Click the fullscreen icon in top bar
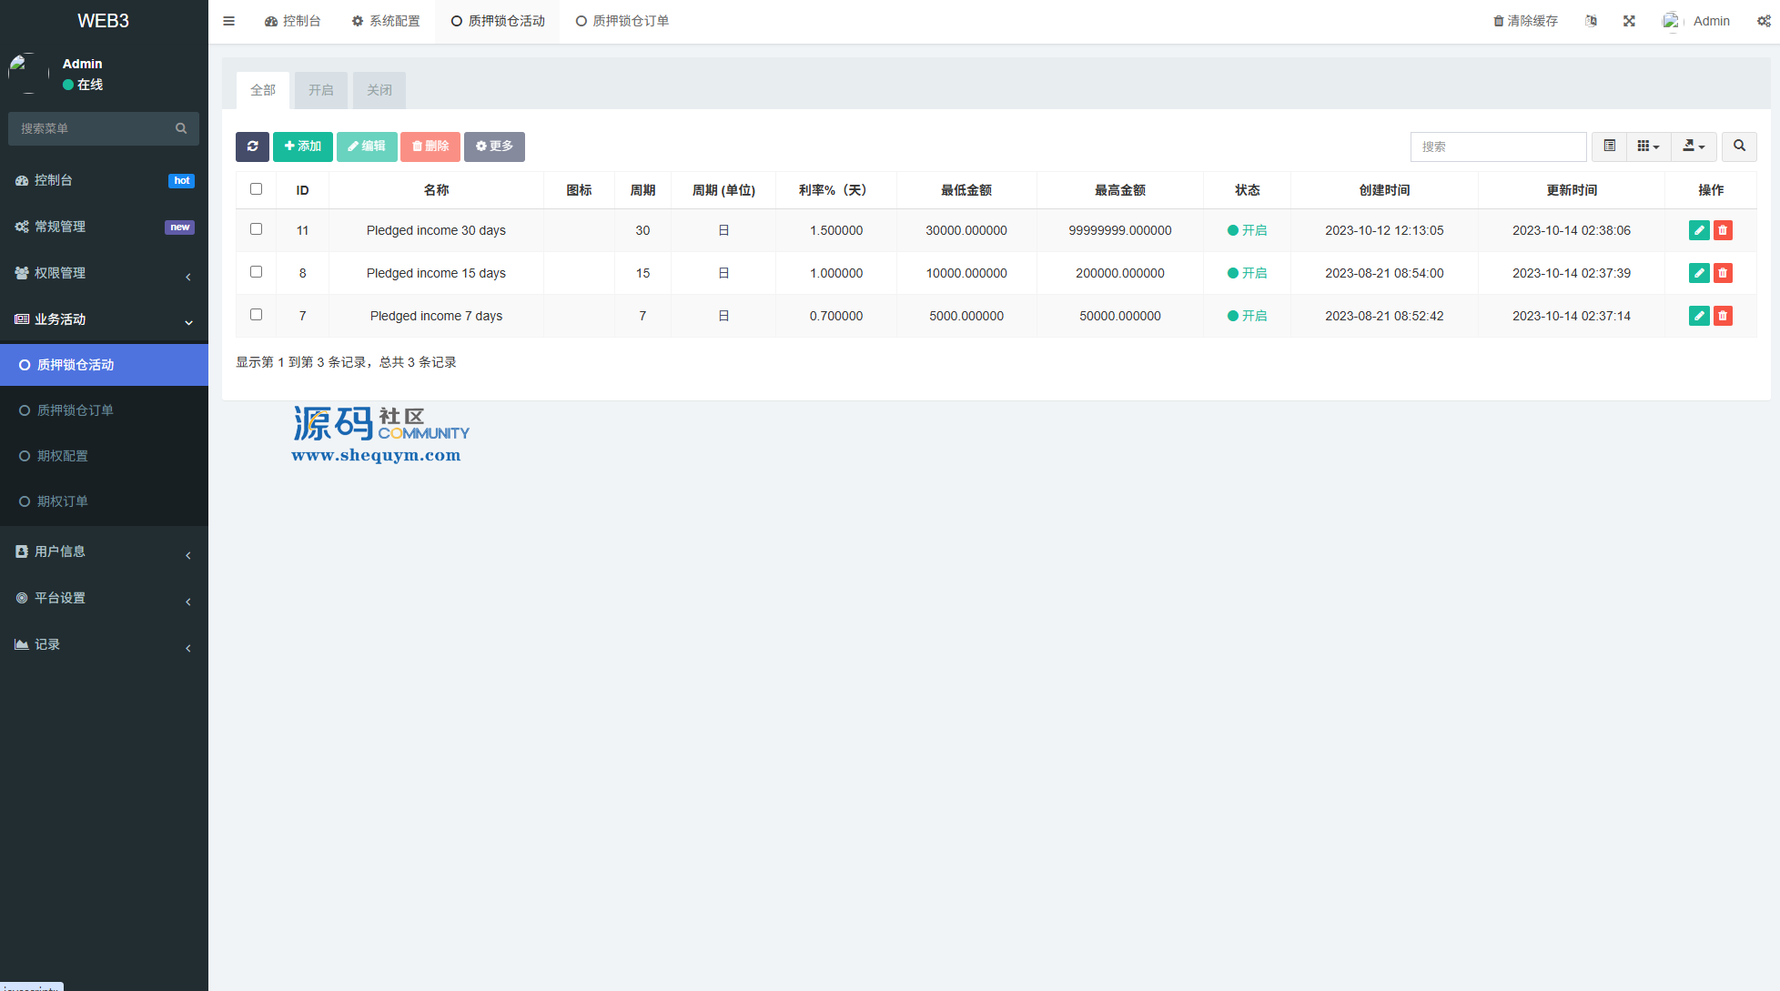This screenshot has width=1780, height=991. coord(1629,21)
